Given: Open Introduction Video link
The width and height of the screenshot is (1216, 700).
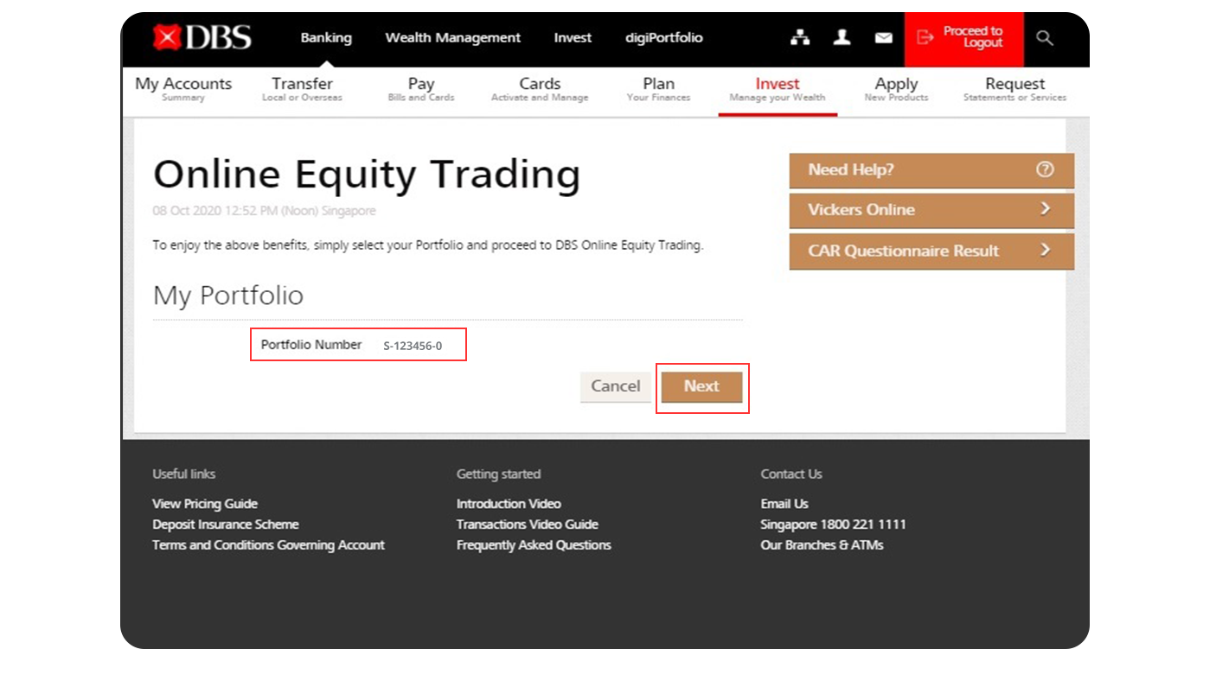Looking at the screenshot, I should pyautogui.click(x=509, y=504).
